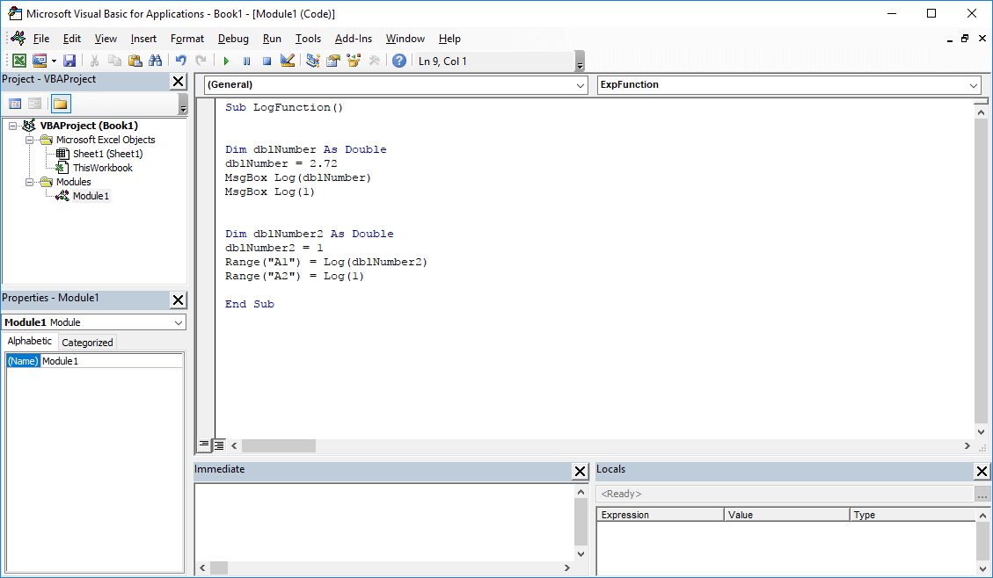The width and height of the screenshot is (993, 578).
Task: Click the Reset toolbar icon
Action: [267, 60]
